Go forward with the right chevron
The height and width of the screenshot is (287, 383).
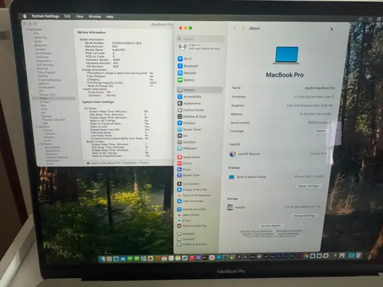tap(243, 28)
